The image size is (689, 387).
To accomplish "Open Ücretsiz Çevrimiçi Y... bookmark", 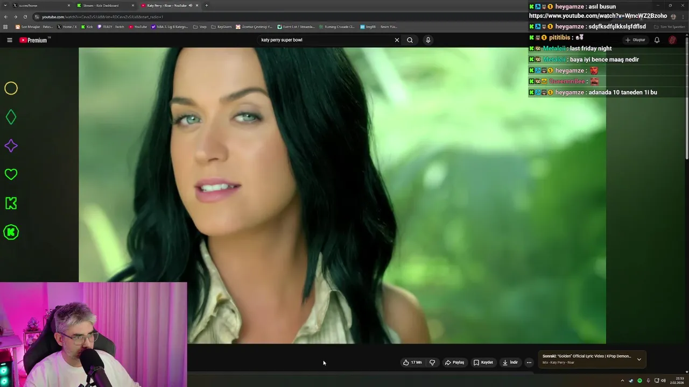I will tap(254, 26).
